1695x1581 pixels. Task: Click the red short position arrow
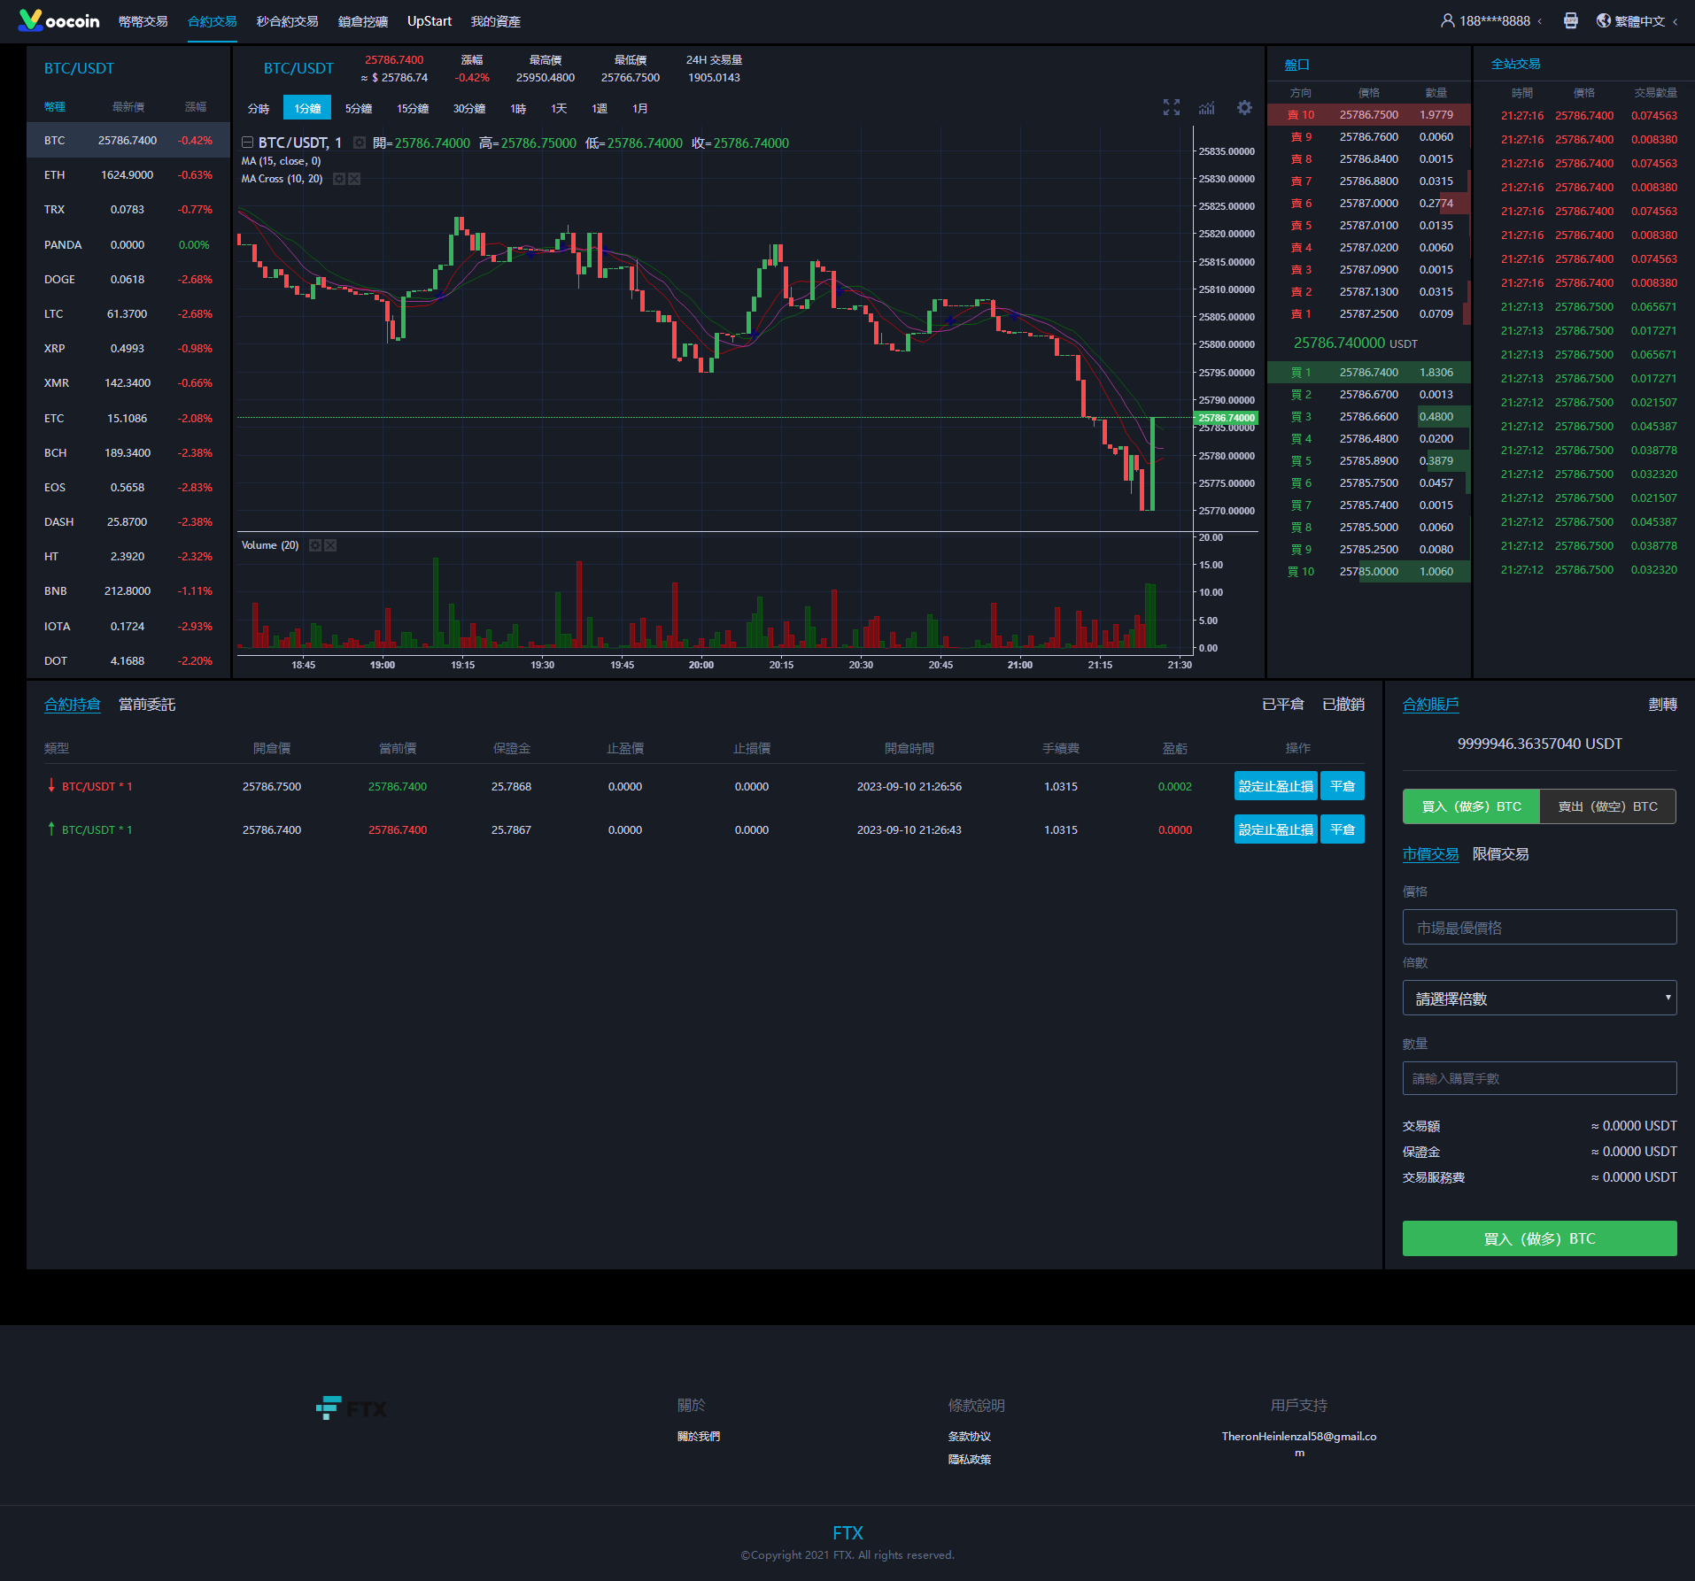tap(51, 785)
